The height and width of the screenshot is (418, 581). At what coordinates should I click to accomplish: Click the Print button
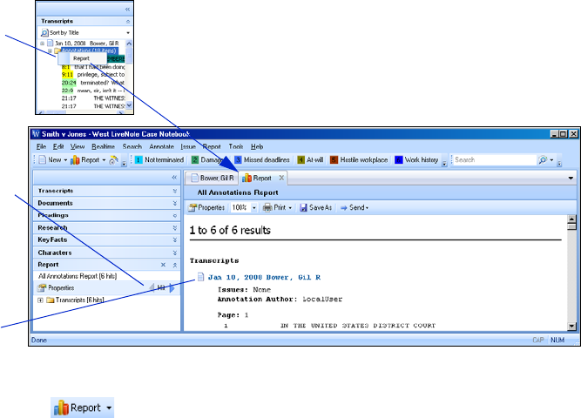[x=274, y=207]
